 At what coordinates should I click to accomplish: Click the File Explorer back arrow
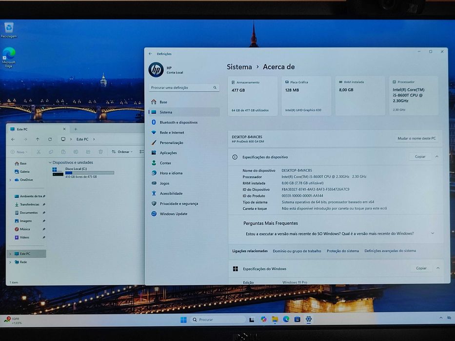(13, 139)
